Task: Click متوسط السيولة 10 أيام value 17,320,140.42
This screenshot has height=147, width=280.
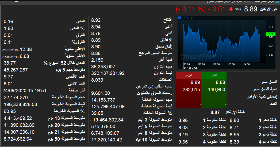Action: 107,140
